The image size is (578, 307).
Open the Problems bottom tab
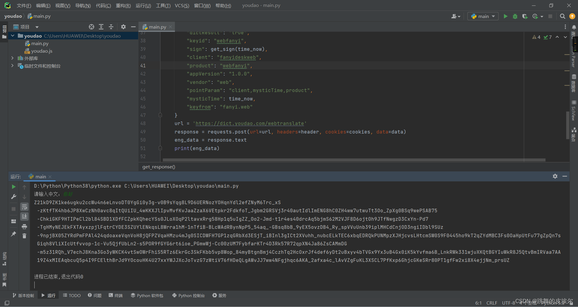(x=95, y=295)
